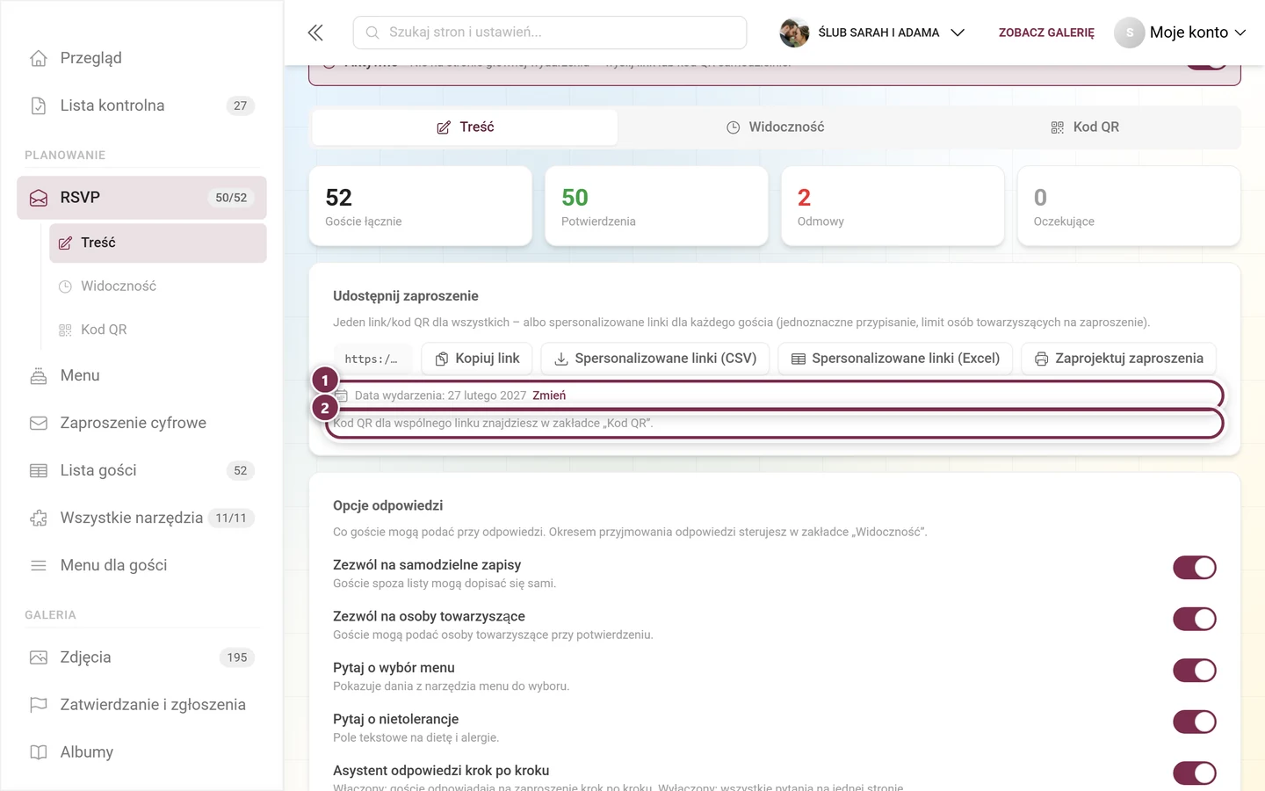This screenshot has width=1265, height=791.
Task: Switch to the Widoczność tab
Action: point(776,127)
